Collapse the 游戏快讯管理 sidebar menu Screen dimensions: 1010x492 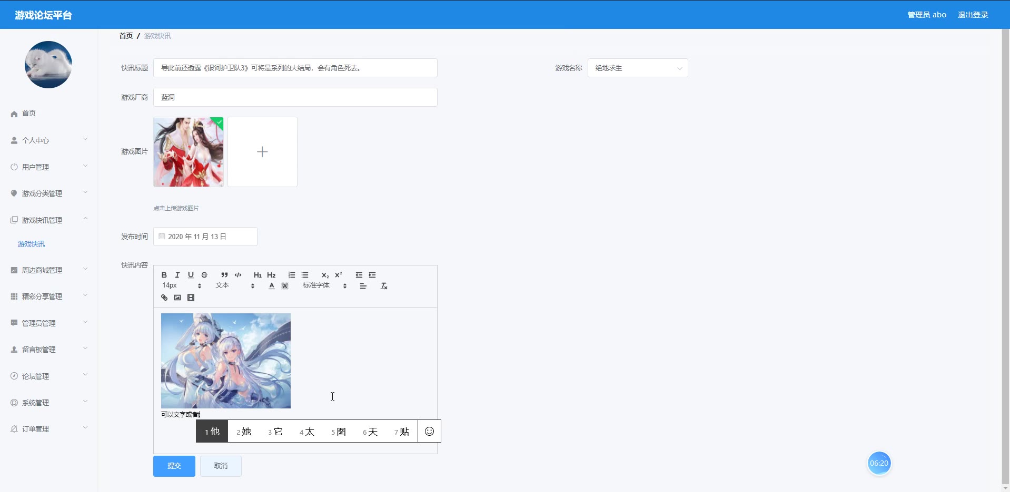coord(48,220)
